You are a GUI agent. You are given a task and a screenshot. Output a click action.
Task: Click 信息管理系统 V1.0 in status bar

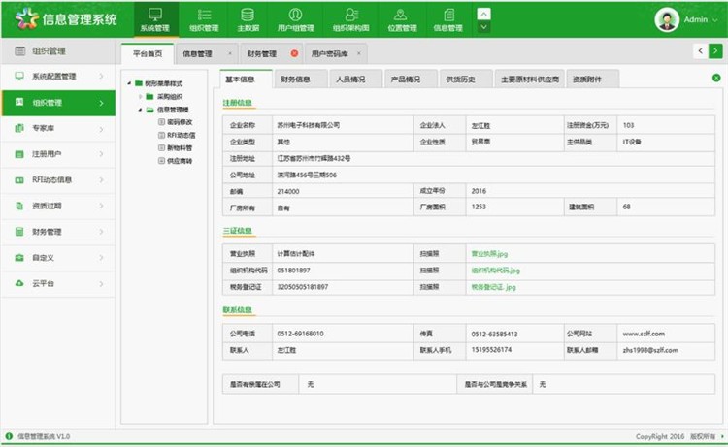44,436
